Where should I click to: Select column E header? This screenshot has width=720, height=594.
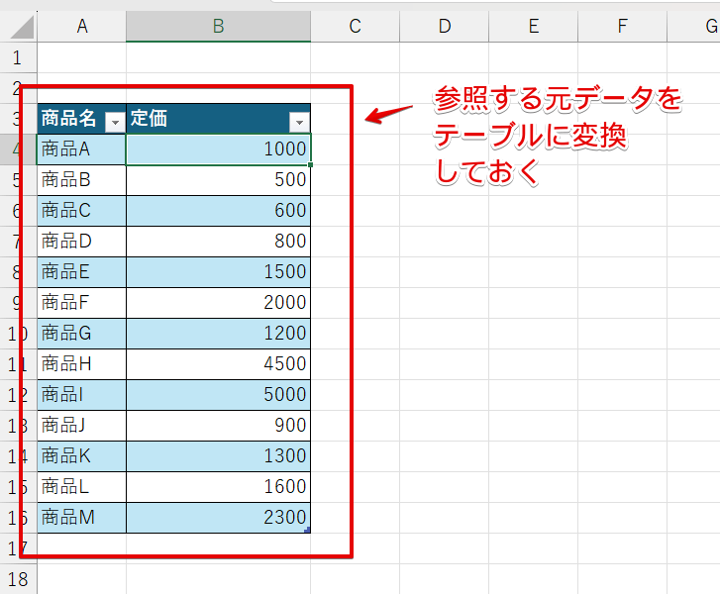tap(533, 26)
